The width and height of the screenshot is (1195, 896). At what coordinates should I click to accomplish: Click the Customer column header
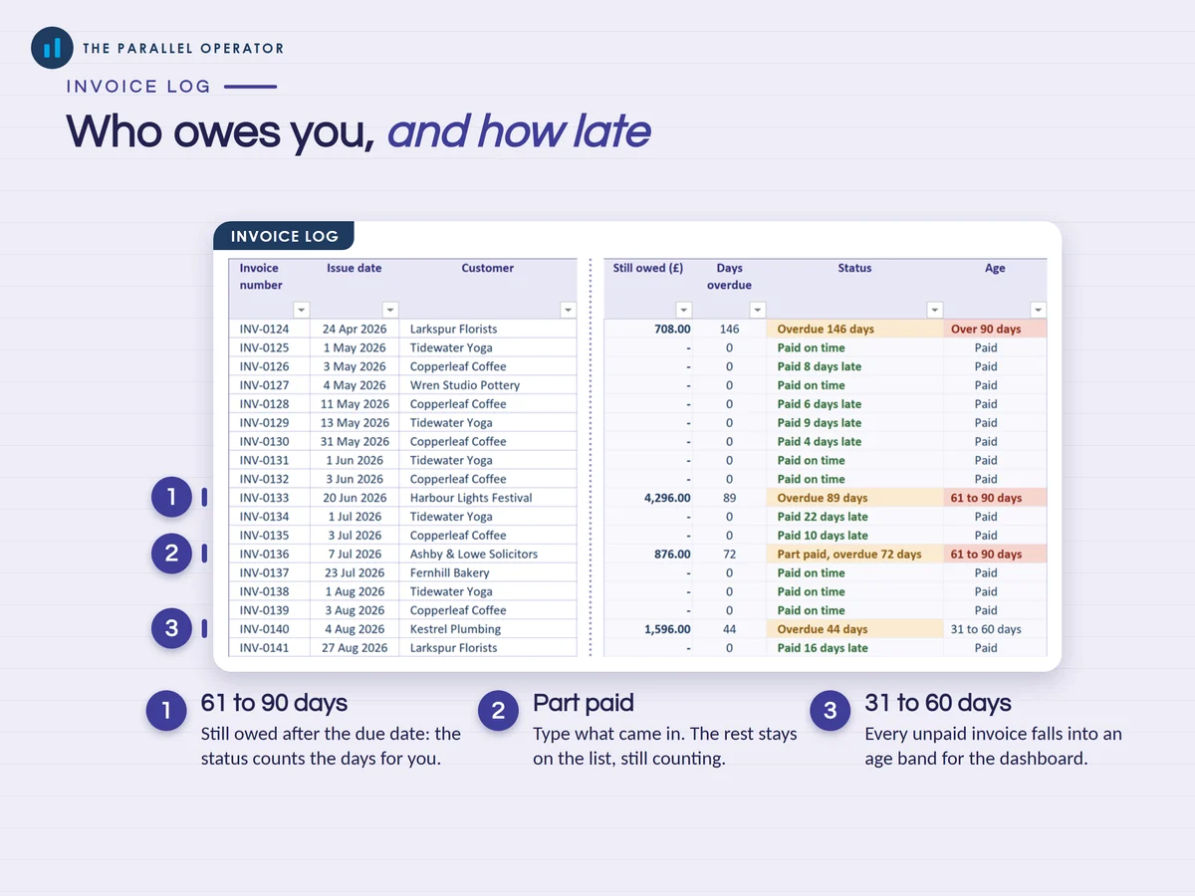coord(488,268)
